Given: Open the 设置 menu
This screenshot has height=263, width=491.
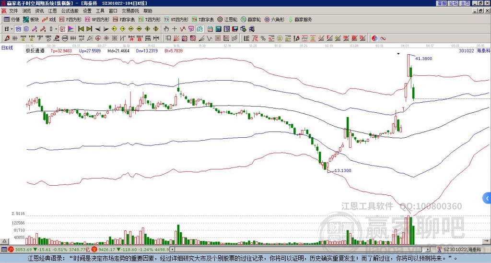Looking at the screenshot, I should point(87,11).
